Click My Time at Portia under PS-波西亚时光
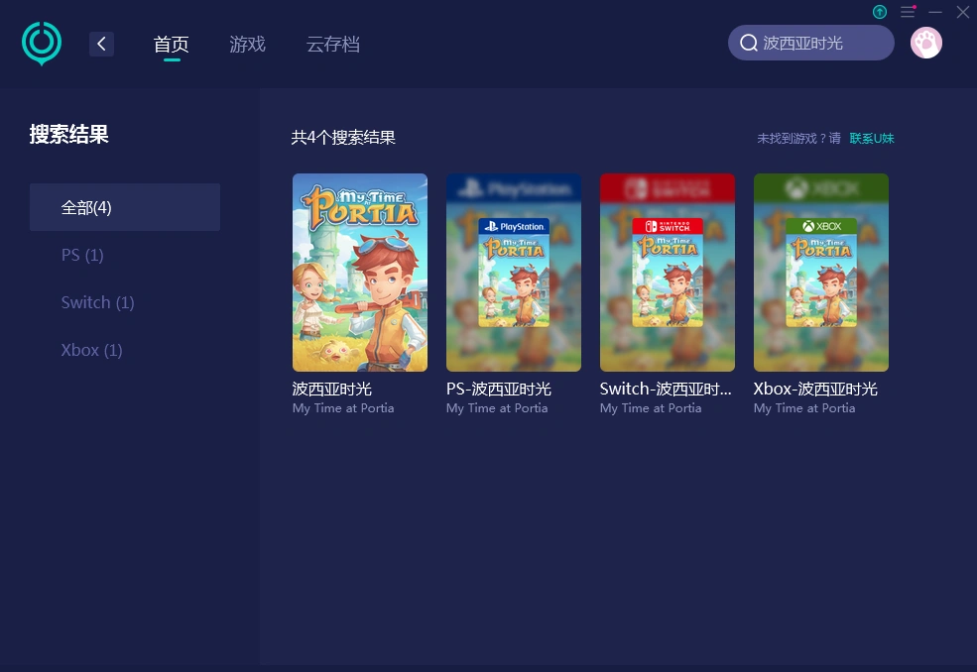977x672 pixels. coord(497,408)
